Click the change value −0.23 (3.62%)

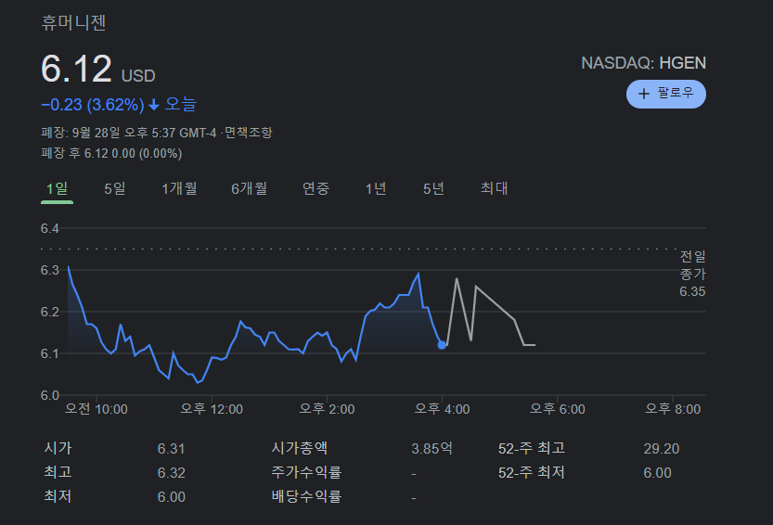pyautogui.click(x=93, y=105)
